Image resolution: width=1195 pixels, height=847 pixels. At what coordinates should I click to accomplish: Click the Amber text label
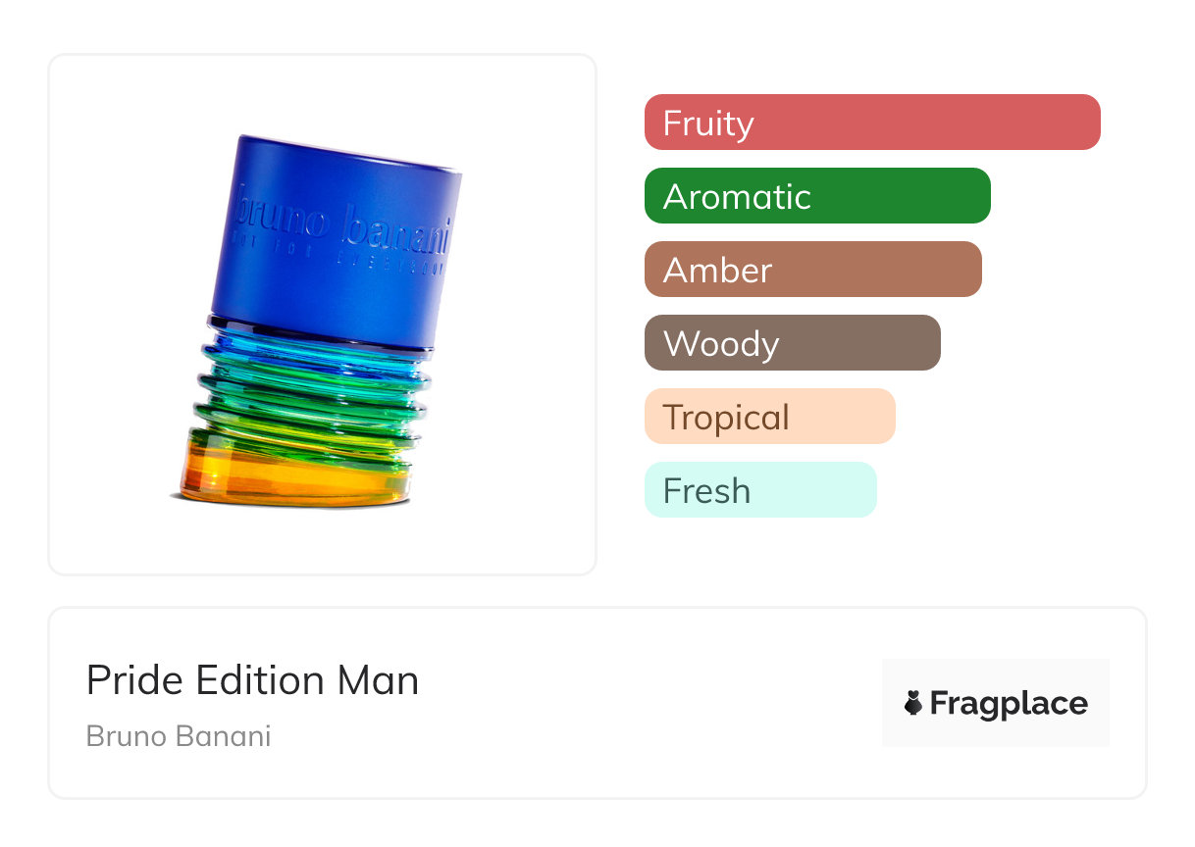pos(718,271)
